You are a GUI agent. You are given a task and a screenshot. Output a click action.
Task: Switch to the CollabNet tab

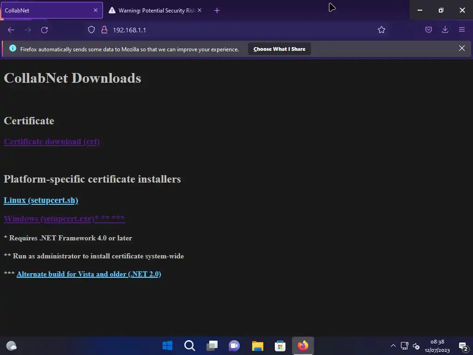coord(52,10)
